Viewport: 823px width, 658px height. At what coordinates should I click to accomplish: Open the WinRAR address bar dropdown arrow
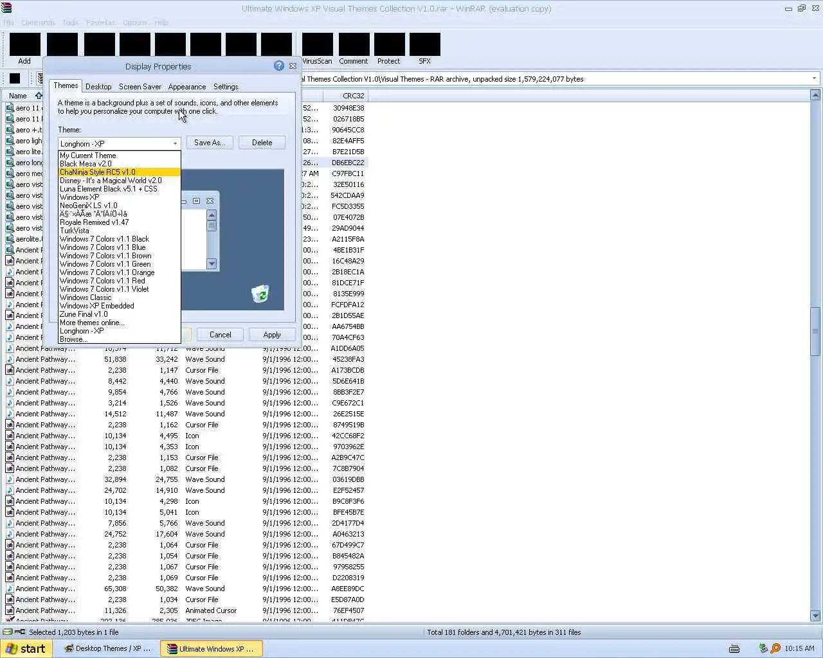coord(814,78)
